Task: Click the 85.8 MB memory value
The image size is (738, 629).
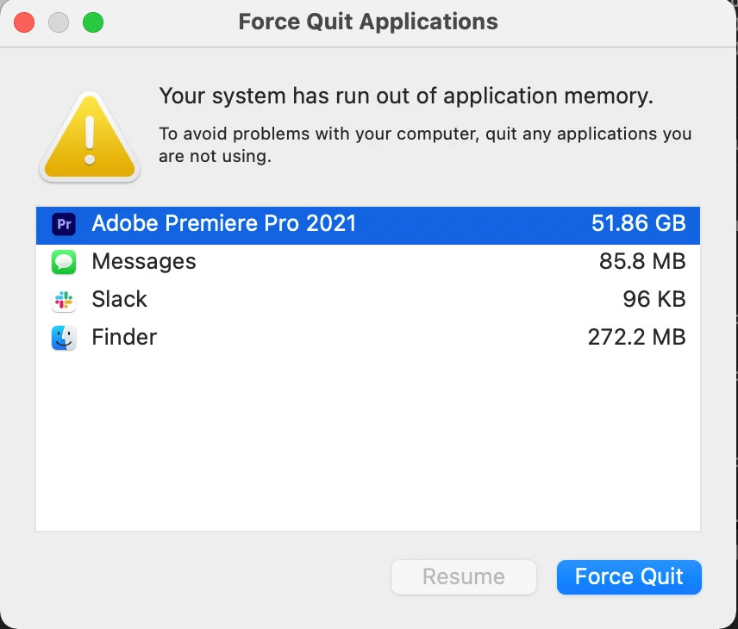Action: click(642, 261)
